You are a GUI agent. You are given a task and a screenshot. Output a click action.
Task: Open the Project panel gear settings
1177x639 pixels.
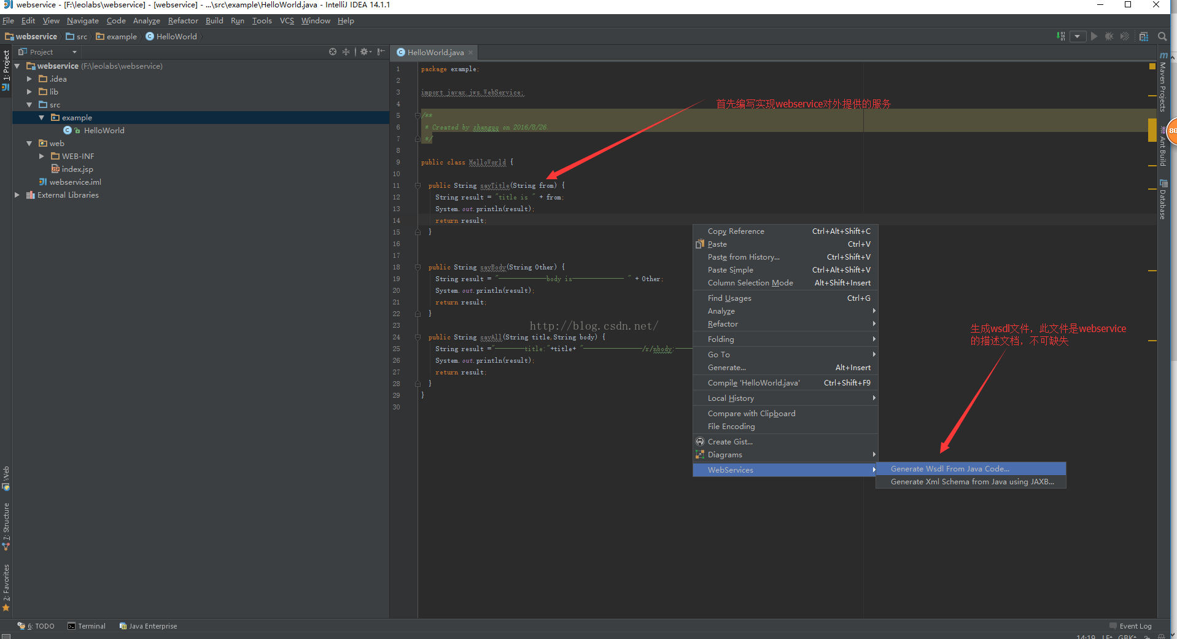click(x=365, y=52)
